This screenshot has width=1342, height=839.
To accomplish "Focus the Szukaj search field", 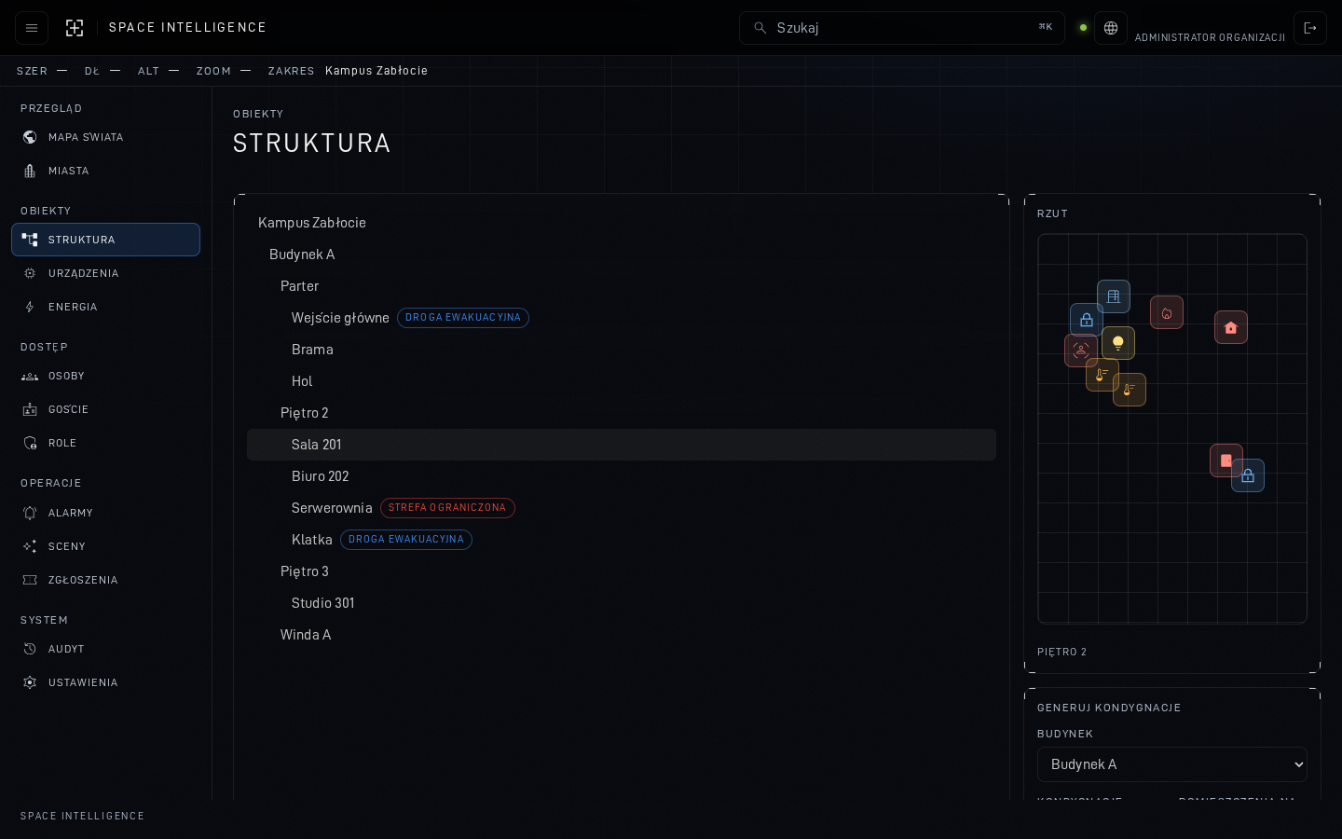I will (x=902, y=28).
